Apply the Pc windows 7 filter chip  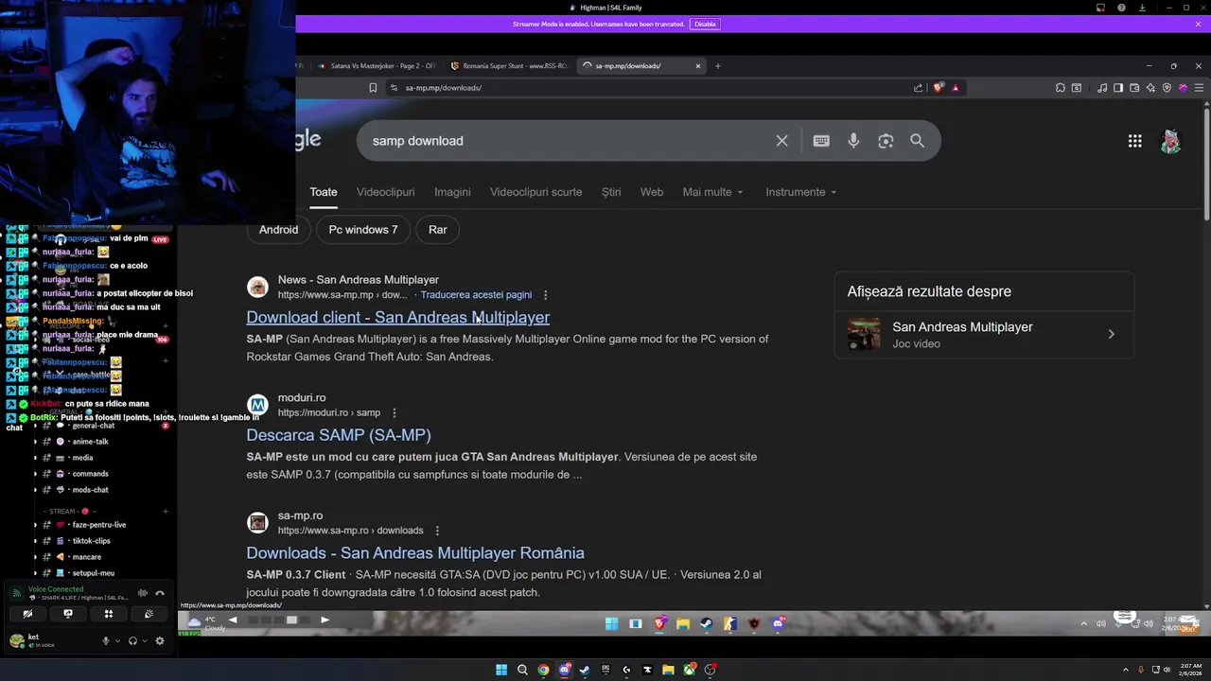[363, 230]
